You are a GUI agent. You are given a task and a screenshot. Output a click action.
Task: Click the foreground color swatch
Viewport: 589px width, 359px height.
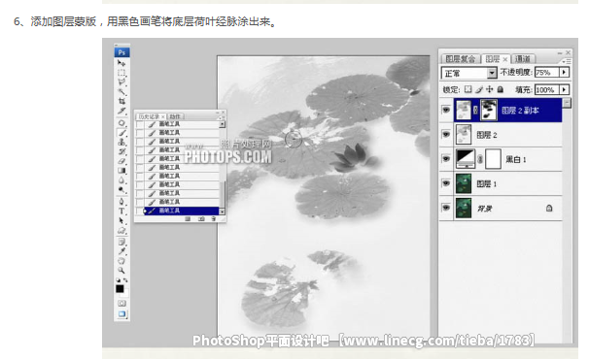point(120,288)
